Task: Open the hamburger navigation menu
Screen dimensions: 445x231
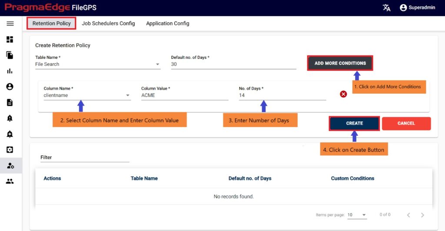Action: [x=10, y=23]
